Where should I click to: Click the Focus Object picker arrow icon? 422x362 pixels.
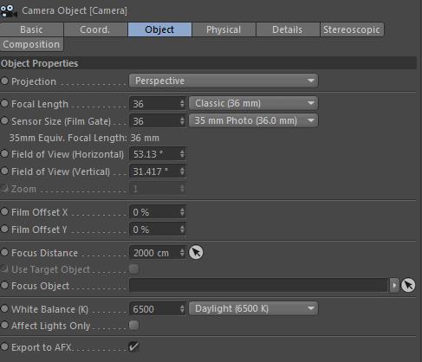click(408, 285)
